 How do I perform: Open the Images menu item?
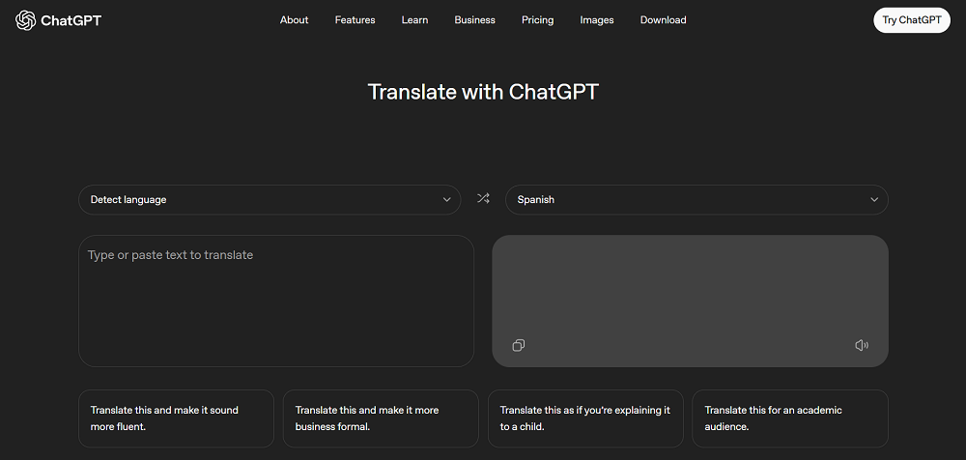tap(596, 19)
